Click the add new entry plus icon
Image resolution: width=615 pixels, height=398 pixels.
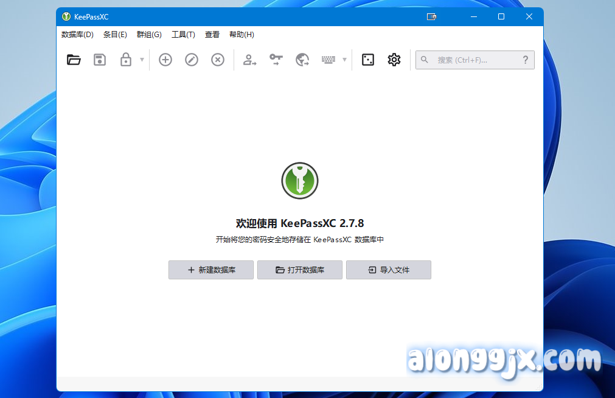click(x=165, y=60)
